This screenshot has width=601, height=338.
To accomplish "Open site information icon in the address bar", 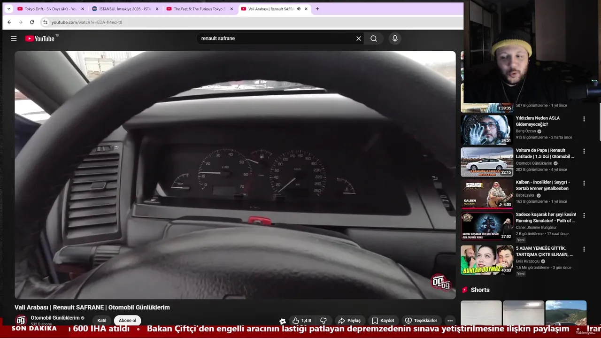I will click(45, 22).
